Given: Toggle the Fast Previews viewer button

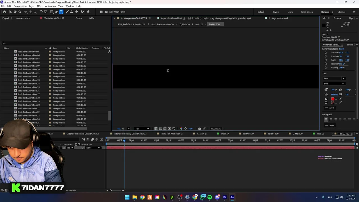Looking at the screenshot, I should tap(156, 128).
